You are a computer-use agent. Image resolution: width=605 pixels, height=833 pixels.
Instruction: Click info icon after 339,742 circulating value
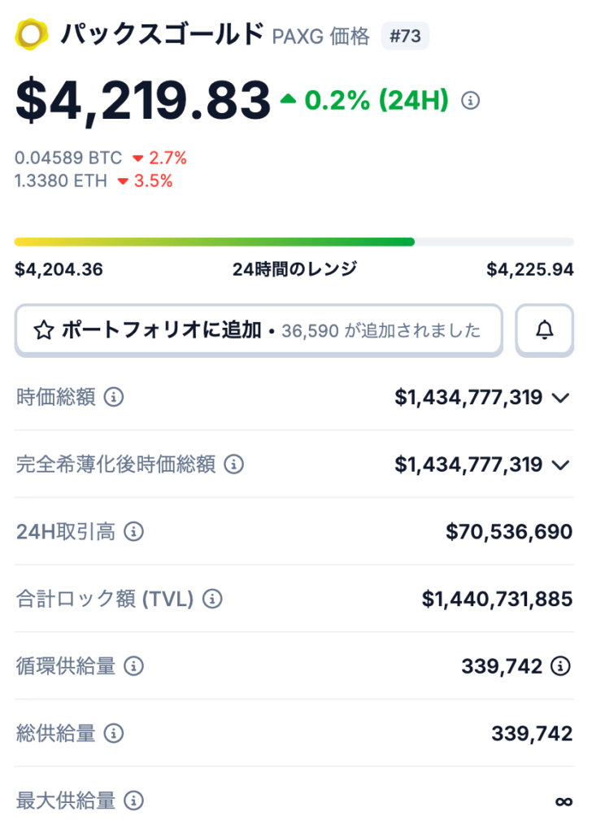pyautogui.click(x=560, y=666)
